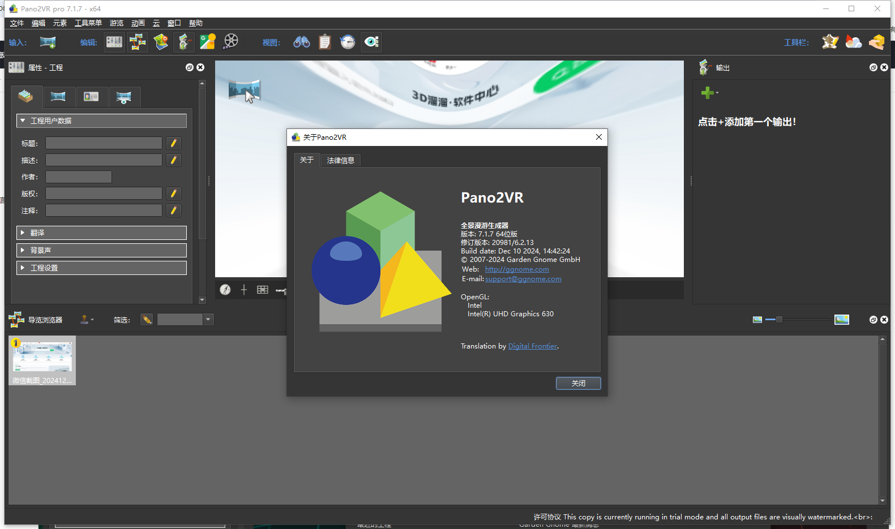Open the 工具菜单 menu
The image size is (895, 529).
coord(88,23)
